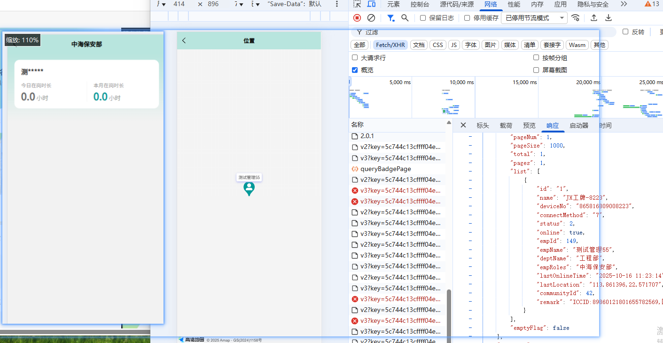Screen dimensions: 663x343
Task: Clear the network log with the ⊘ icon
Action: [x=371, y=17]
